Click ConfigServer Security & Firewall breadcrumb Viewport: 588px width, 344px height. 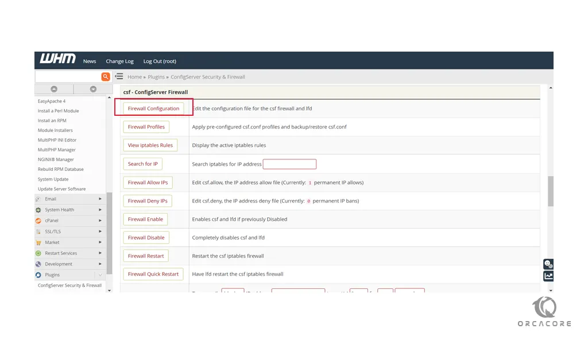(x=208, y=77)
